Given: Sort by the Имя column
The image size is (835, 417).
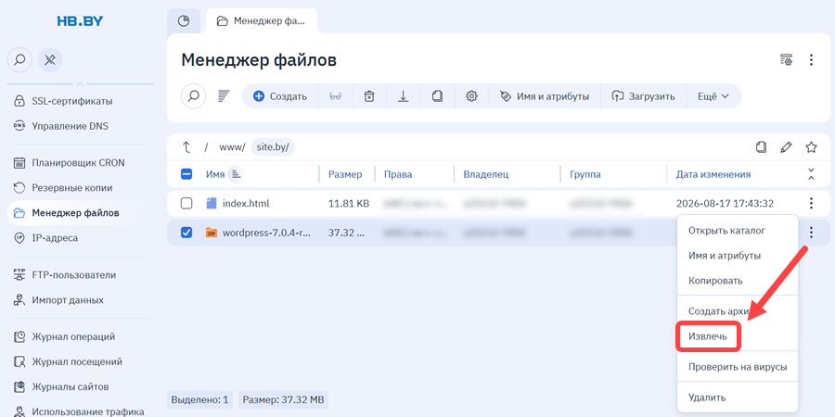Looking at the screenshot, I should (215, 174).
